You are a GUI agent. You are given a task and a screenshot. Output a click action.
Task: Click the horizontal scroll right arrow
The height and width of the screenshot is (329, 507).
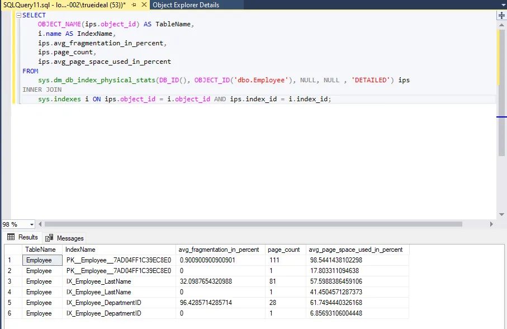click(x=491, y=224)
